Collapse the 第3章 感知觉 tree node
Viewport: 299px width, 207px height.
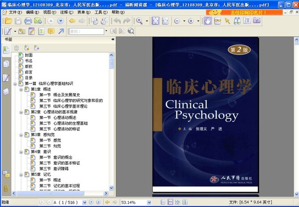[21, 135]
